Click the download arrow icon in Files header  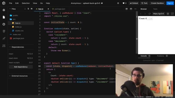(x=25, y=9)
